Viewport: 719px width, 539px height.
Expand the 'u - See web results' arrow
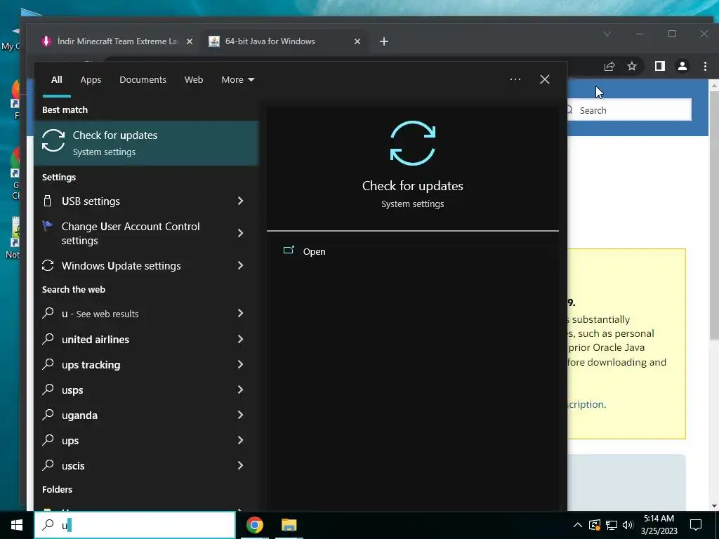point(240,313)
